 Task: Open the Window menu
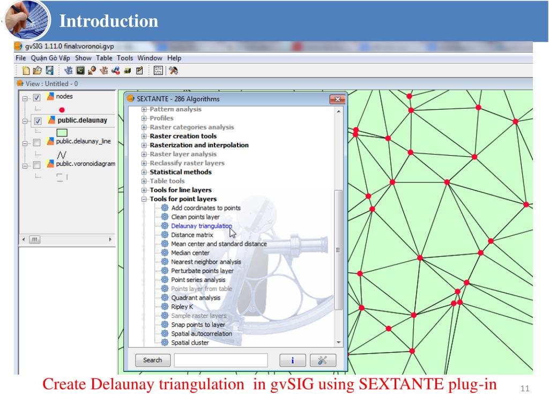point(150,58)
